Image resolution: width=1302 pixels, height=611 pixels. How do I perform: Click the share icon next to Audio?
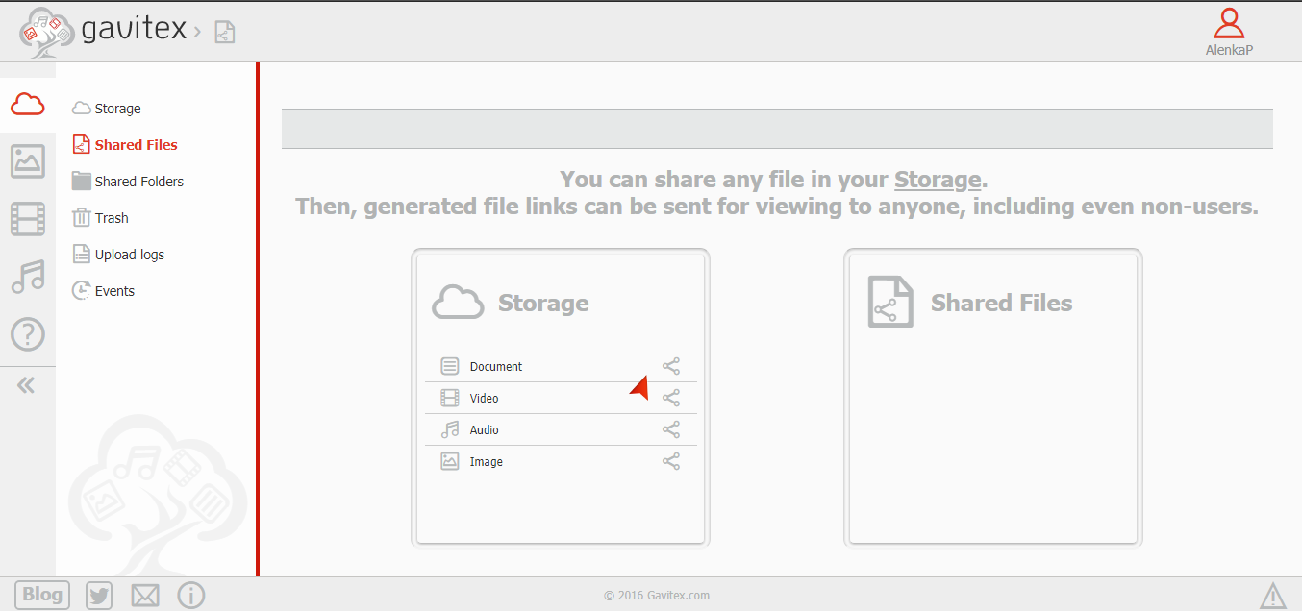(671, 429)
